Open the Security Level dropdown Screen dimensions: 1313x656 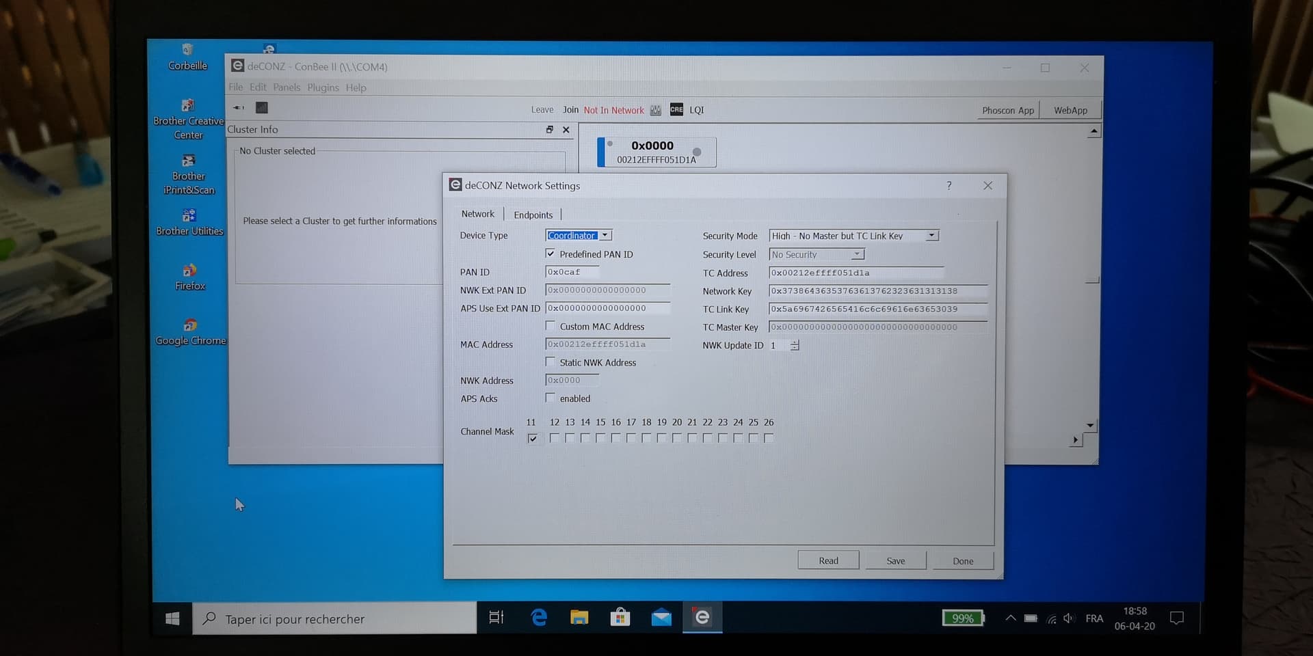point(817,254)
